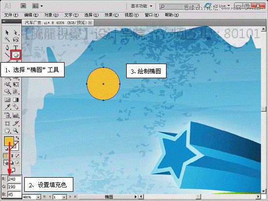
Task: Enable Draw Normal mode
Action: point(5,162)
